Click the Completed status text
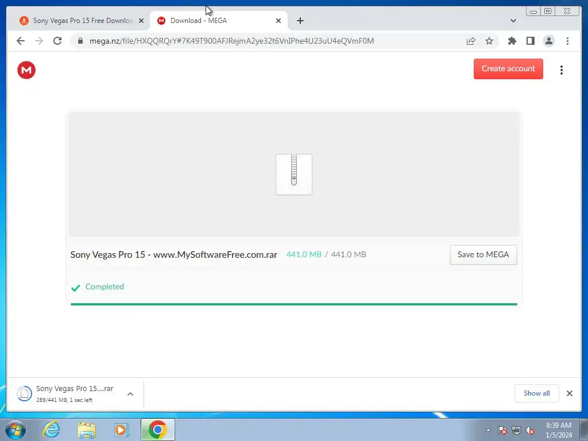Viewport: 588px width, 441px height. tap(105, 287)
